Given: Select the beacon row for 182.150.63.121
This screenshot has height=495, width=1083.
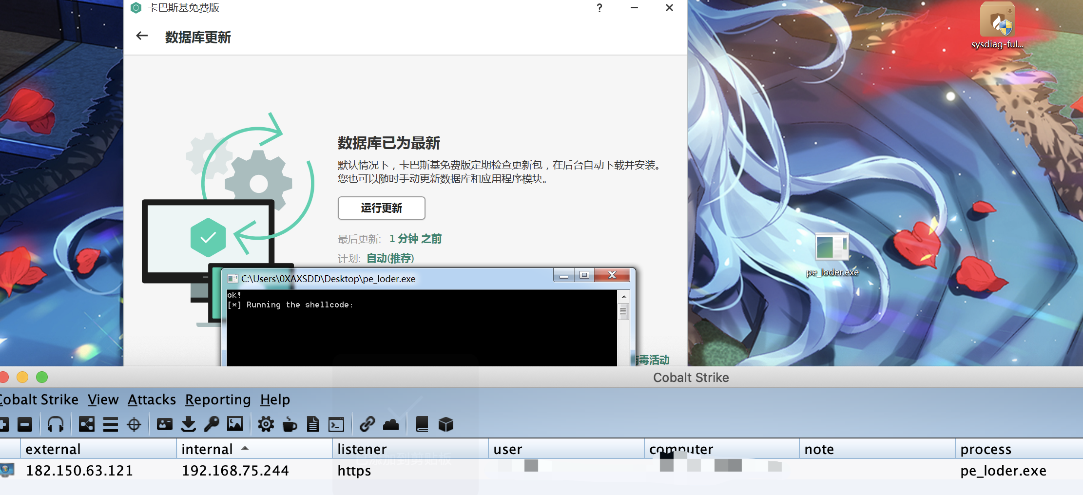Looking at the screenshot, I should click(79, 471).
